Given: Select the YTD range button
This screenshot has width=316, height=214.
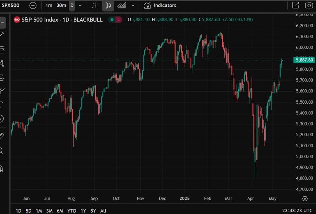Looking at the screenshot, I should pyautogui.click(x=72, y=211).
